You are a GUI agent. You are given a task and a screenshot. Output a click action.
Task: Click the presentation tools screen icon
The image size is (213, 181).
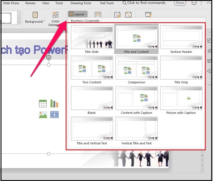pyautogui.click(x=148, y=15)
